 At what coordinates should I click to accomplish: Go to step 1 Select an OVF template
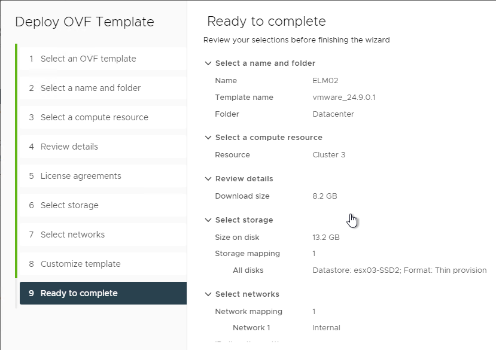pyautogui.click(x=103, y=59)
